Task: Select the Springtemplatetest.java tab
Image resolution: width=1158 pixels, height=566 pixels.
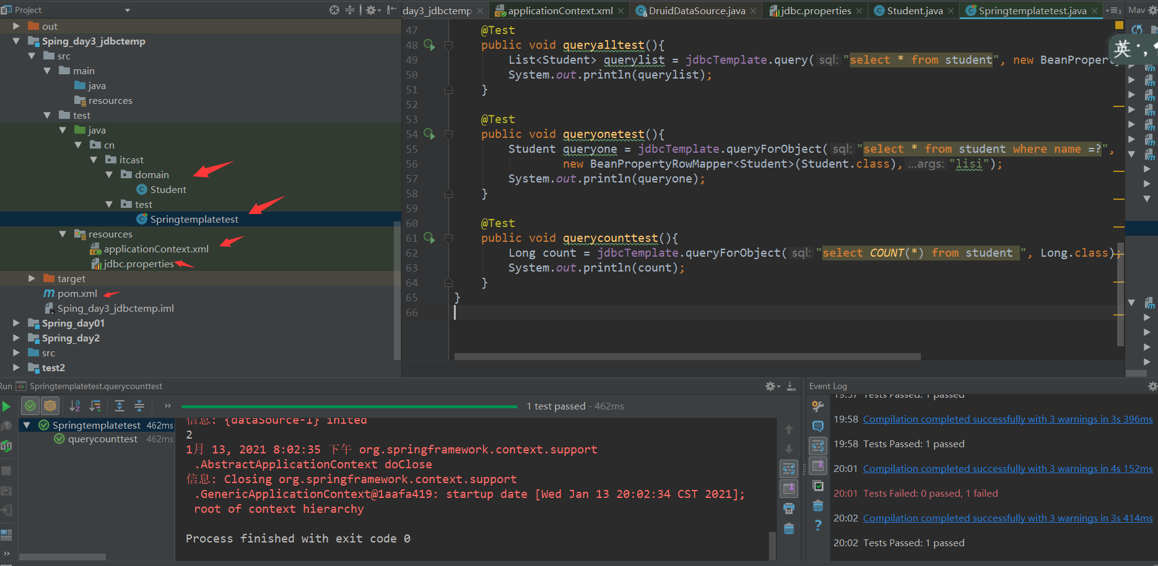Action: click(x=1032, y=11)
